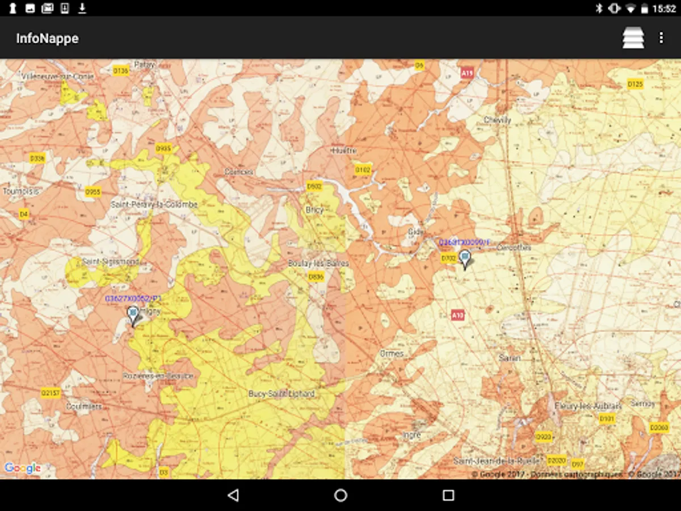Tap the A19 motorway badge

(467, 73)
